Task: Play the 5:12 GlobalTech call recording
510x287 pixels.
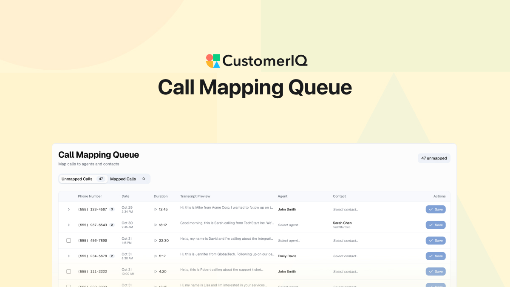Action: click(x=156, y=256)
